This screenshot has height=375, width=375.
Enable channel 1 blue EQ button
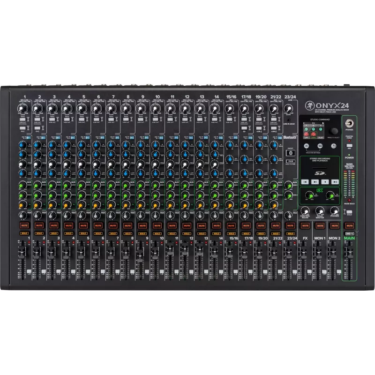pos(29,137)
